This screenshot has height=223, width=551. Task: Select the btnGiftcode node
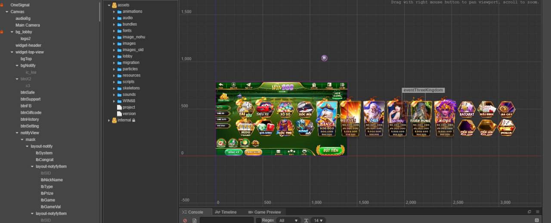click(x=31, y=113)
